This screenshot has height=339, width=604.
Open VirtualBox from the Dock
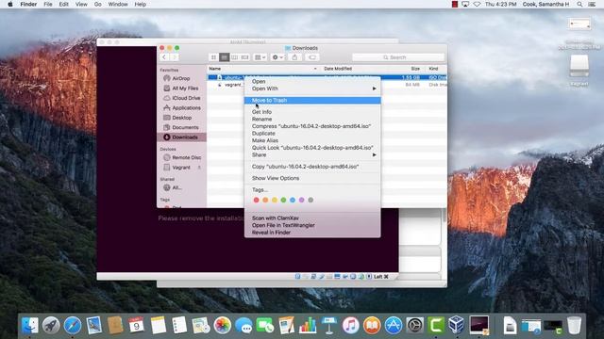(x=457, y=326)
